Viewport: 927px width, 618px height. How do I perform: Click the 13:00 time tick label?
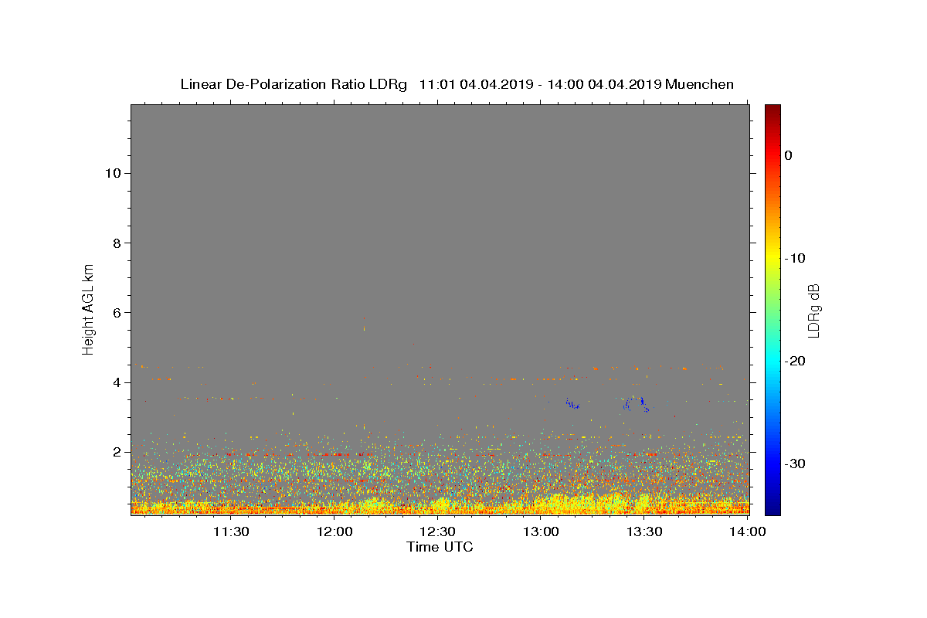point(542,531)
